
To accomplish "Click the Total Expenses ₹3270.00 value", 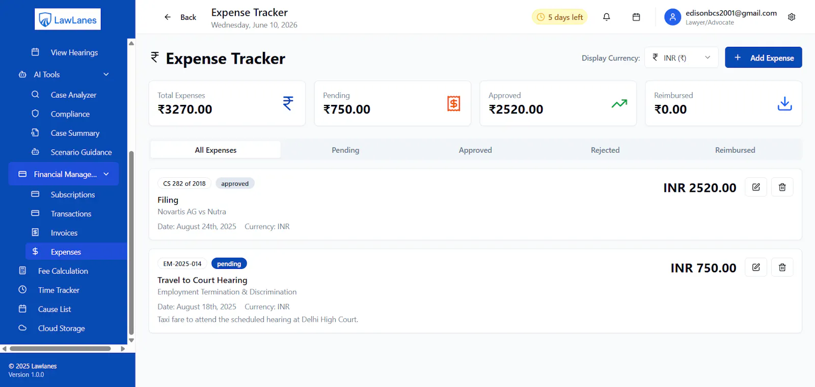I will pos(185,109).
